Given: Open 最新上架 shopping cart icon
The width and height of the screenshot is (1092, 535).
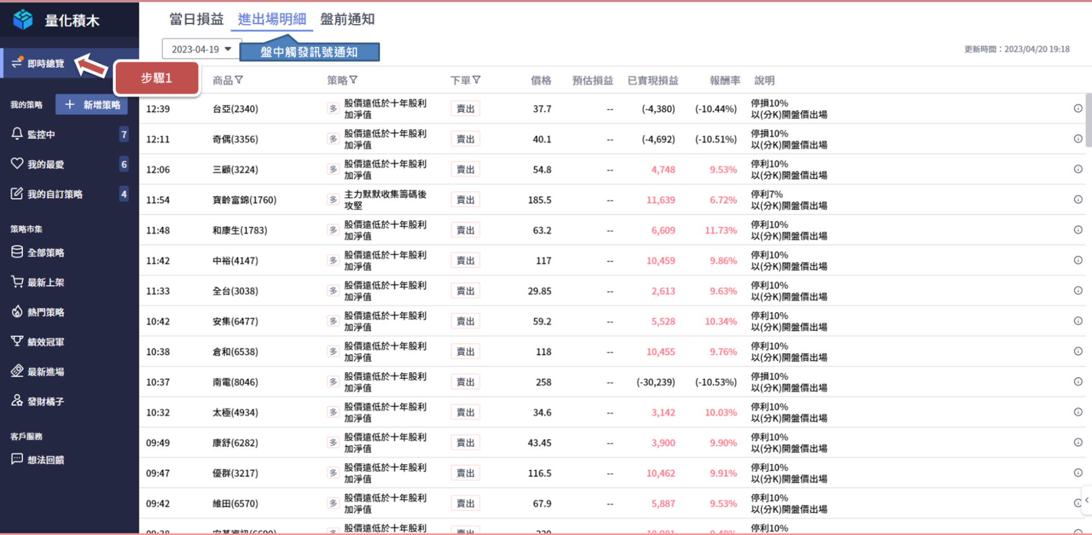Looking at the screenshot, I should tap(17, 282).
